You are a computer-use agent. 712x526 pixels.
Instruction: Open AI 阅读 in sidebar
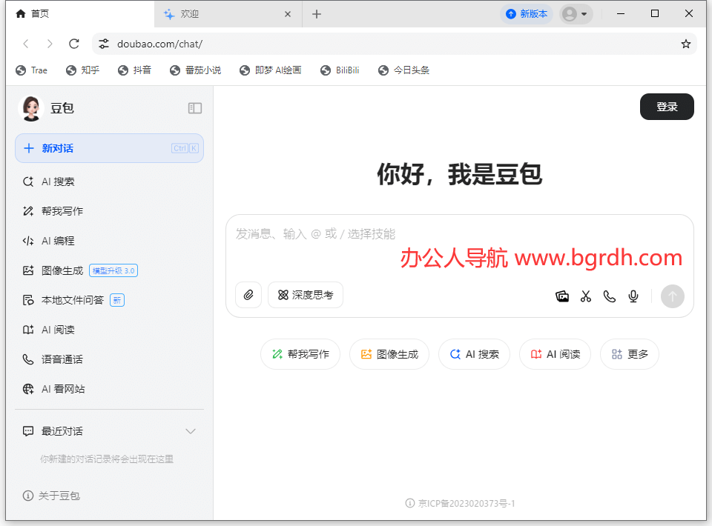110,330
